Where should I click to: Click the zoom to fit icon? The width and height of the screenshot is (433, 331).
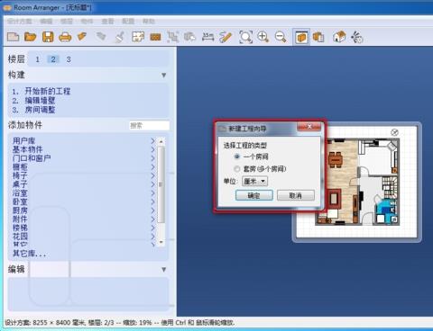(245, 37)
